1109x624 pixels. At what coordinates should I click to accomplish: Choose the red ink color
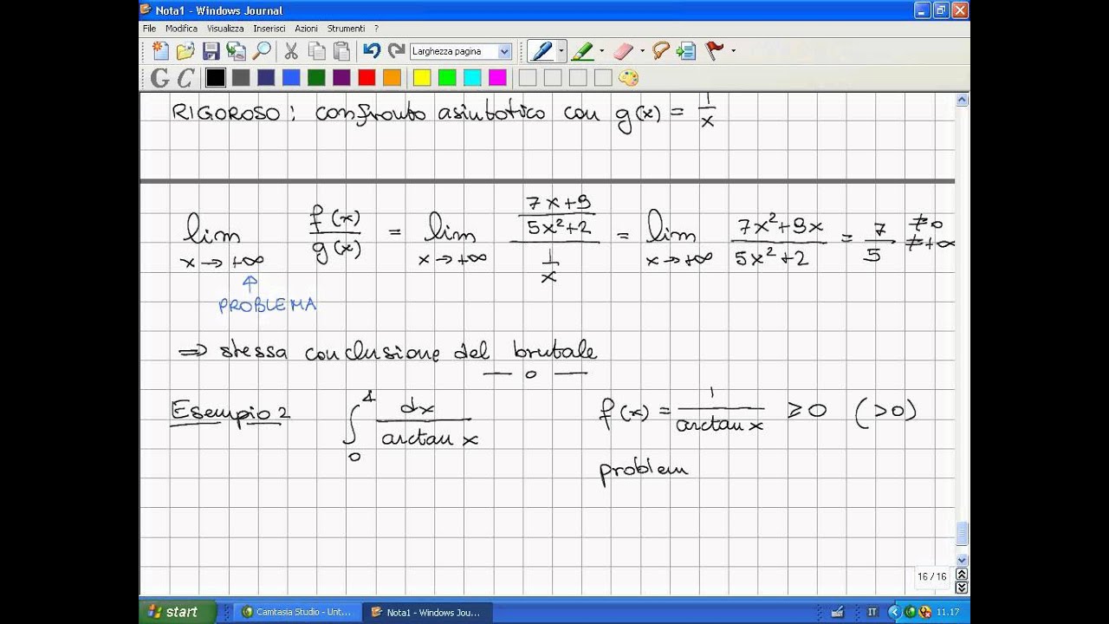click(366, 78)
